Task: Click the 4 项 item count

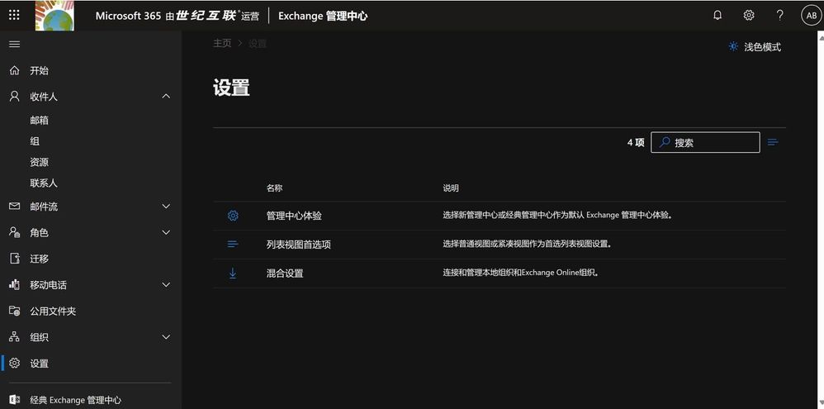Action: 636,142
